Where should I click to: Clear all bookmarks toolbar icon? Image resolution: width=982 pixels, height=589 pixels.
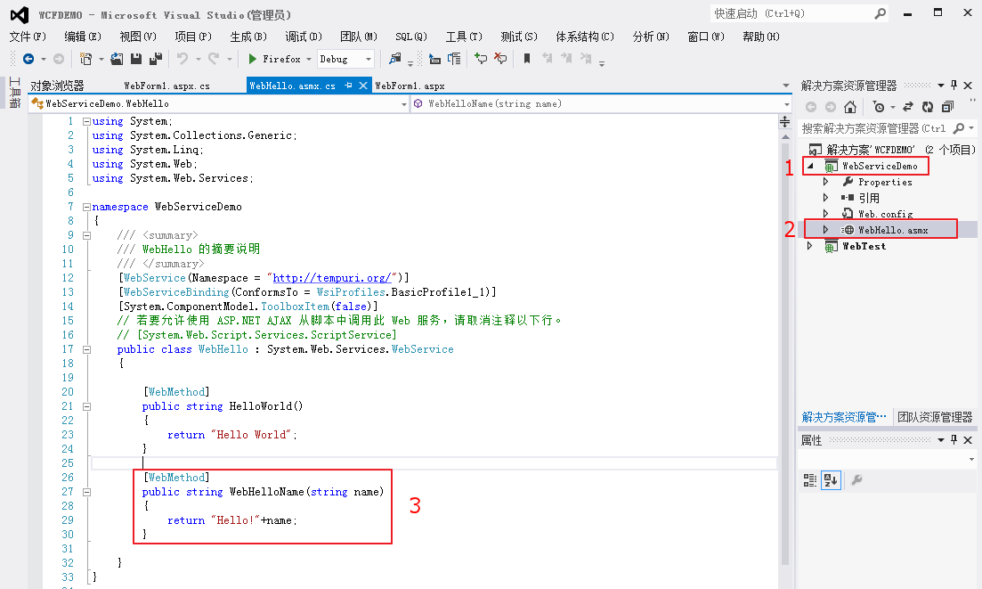tap(586, 59)
